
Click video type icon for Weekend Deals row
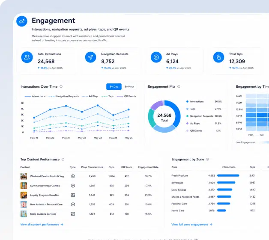click(x=73, y=176)
